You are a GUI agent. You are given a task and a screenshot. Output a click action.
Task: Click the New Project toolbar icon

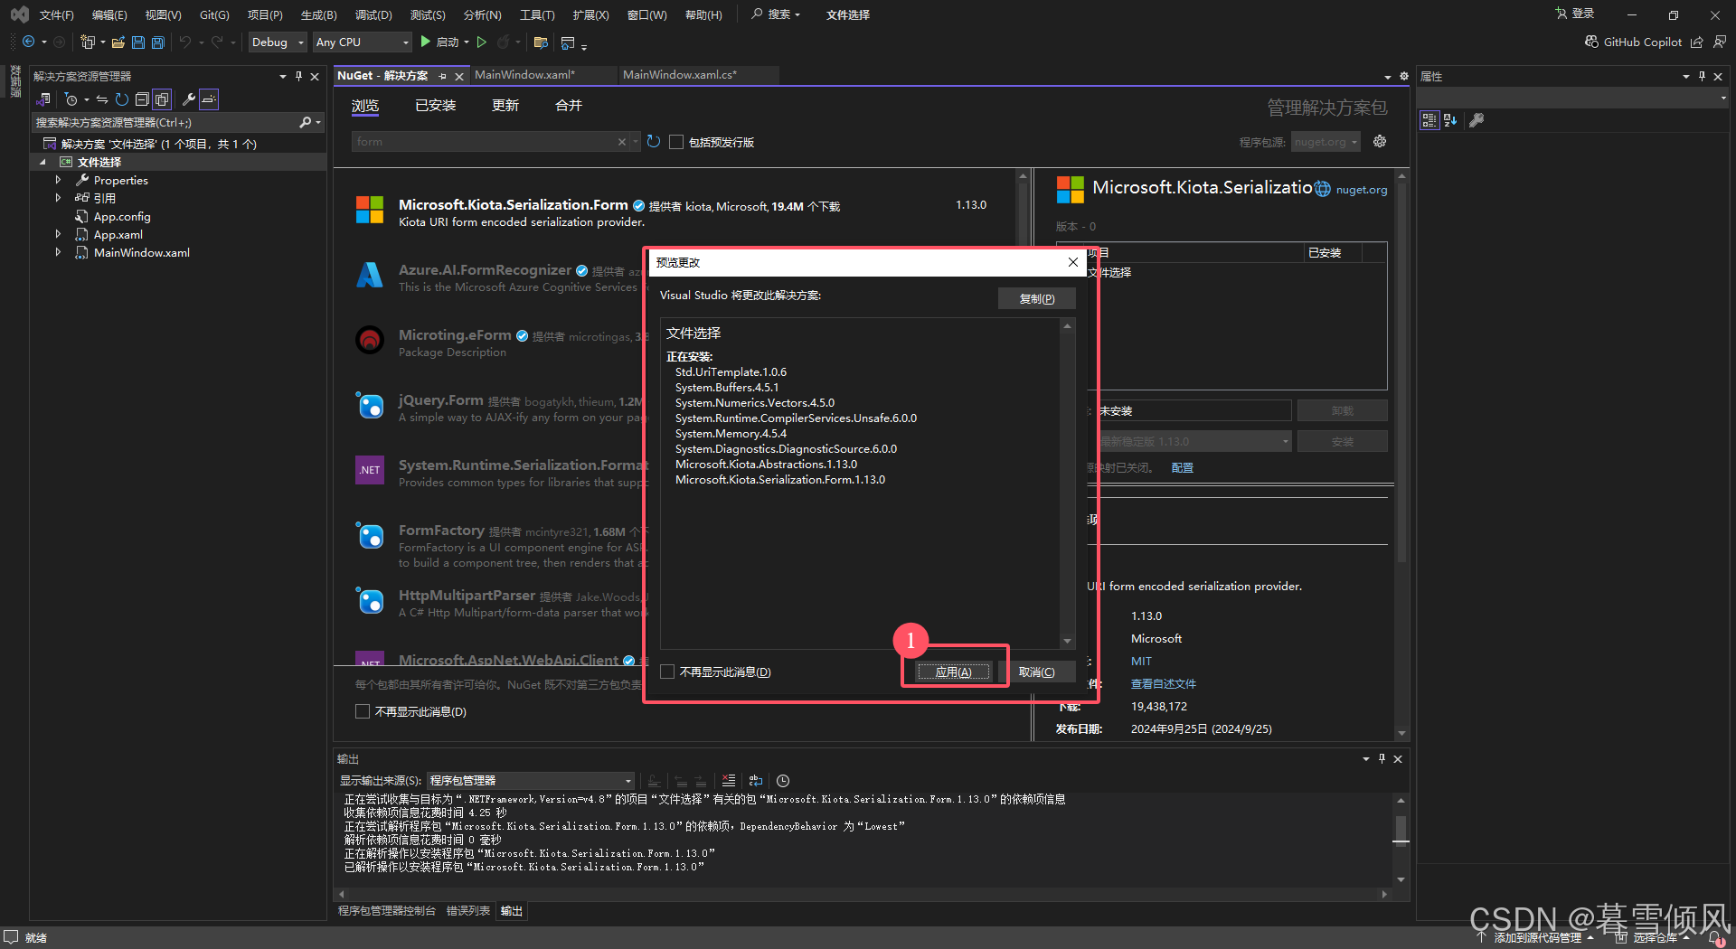pyautogui.click(x=88, y=42)
